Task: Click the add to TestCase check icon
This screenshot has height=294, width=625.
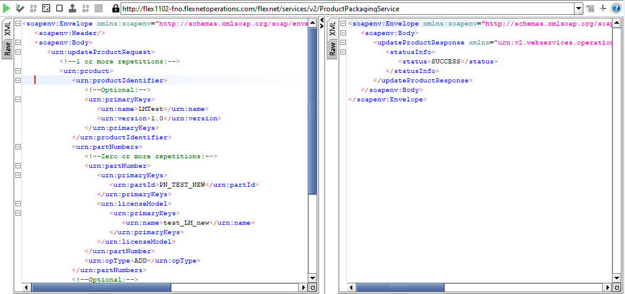Action: [x=20, y=8]
